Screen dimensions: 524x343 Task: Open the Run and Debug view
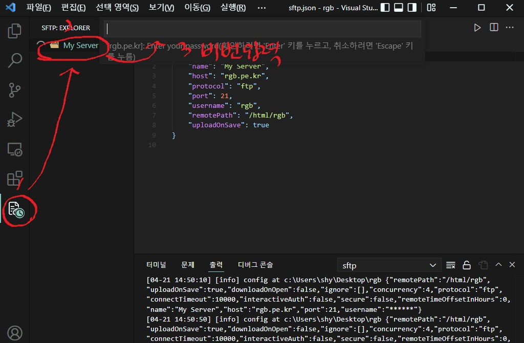(x=15, y=120)
